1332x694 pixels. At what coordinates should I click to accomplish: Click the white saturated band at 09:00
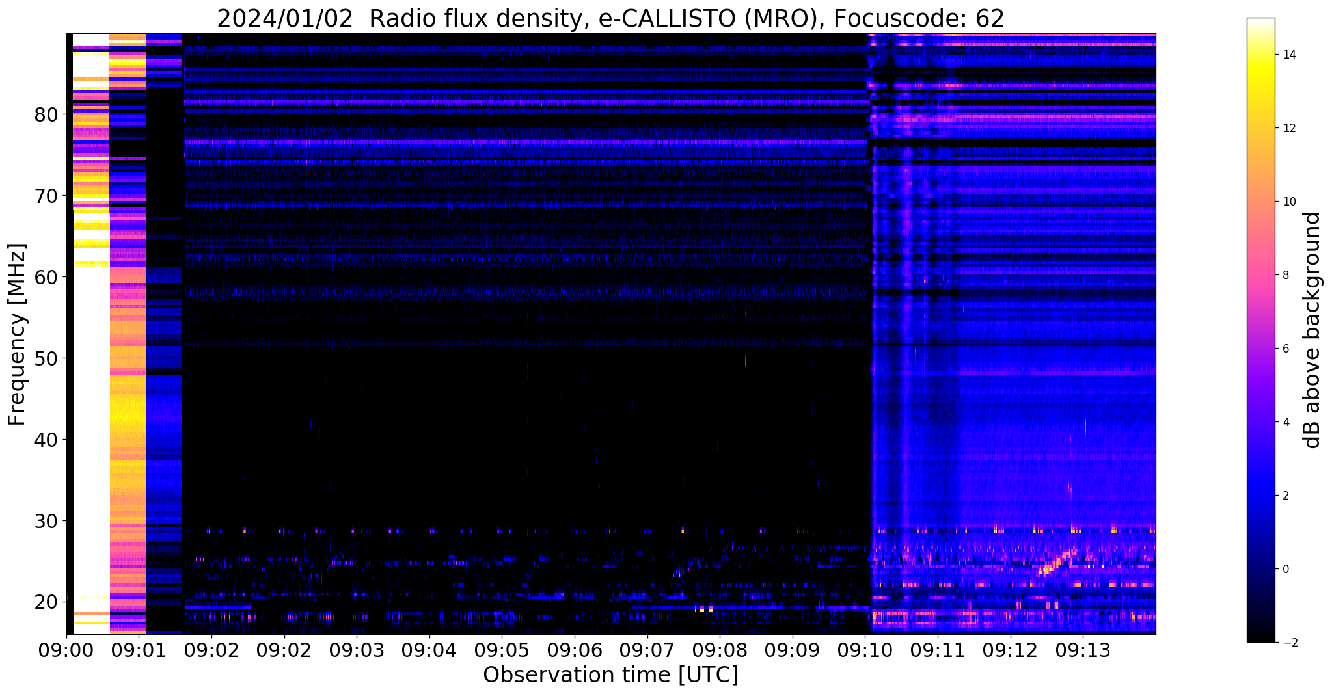[x=90, y=334]
